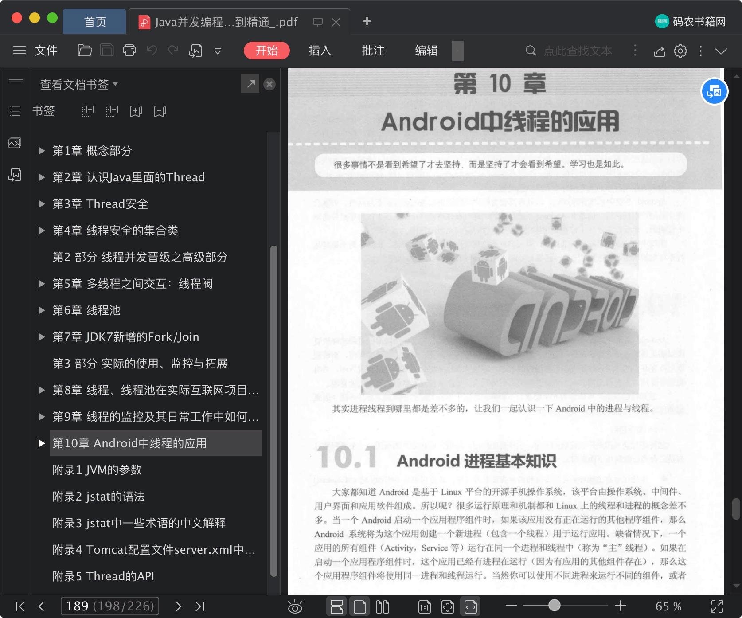Open the hamburger file menu icon

click(x=19, y=51)
